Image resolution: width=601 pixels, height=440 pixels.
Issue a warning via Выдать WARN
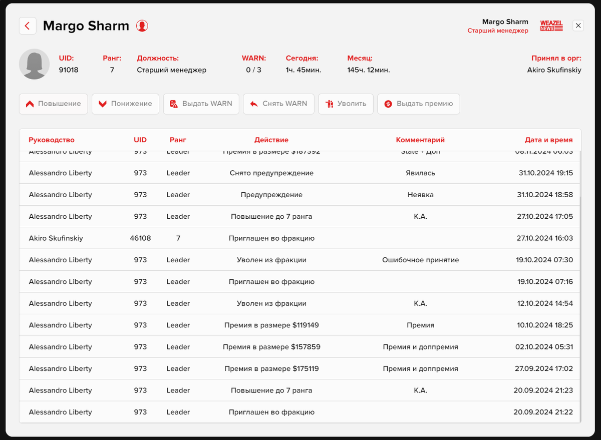click(x=201, y=104)
